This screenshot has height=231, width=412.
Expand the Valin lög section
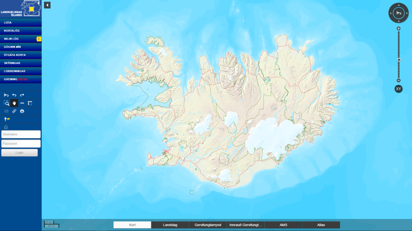21,39
